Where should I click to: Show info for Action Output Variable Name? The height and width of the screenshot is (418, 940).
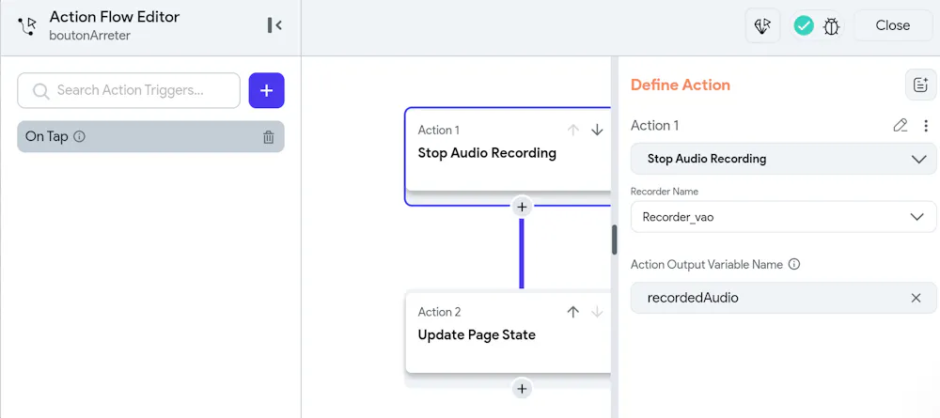click(x=794, y=264)
